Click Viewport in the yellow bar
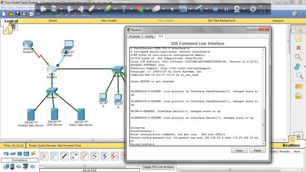This screenshot has height=172, width=306. (278, 21)
